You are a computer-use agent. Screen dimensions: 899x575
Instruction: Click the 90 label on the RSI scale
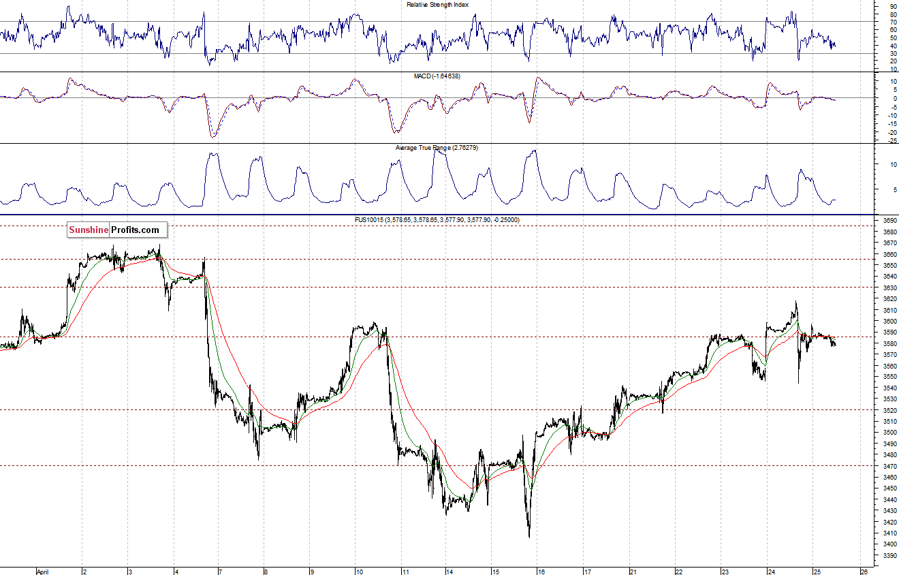(x=892, y=6)
